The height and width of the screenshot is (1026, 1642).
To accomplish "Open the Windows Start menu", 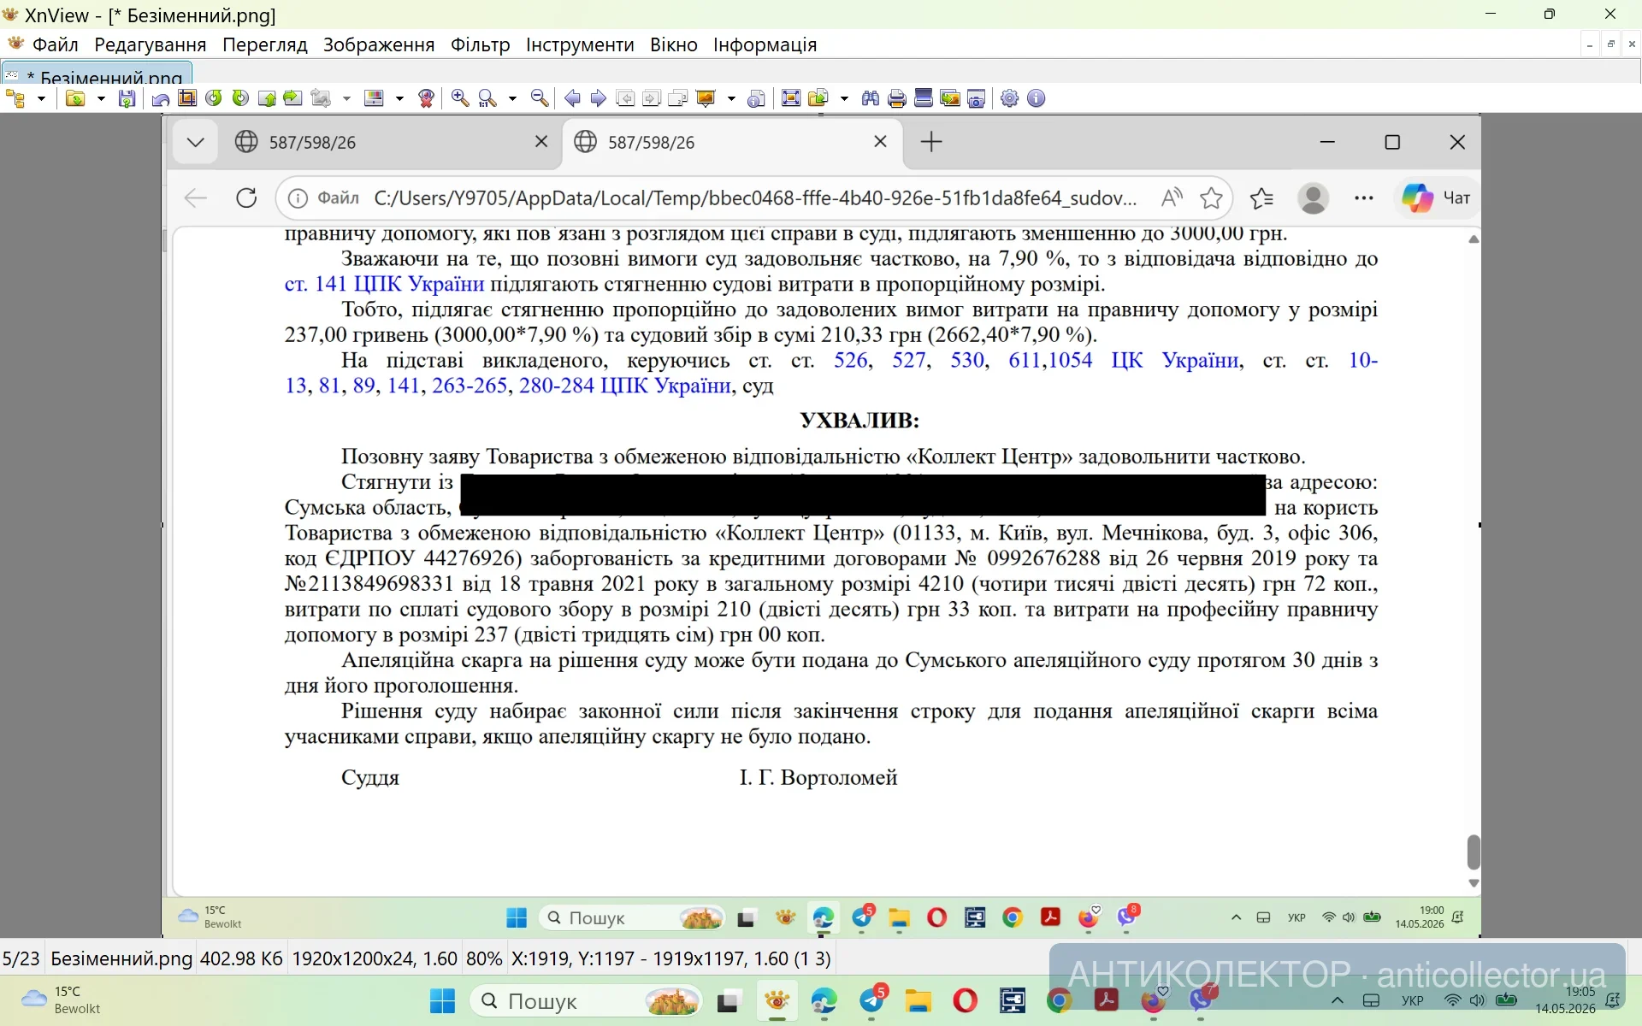I will pyautogui.click(x=442, y=1000).
